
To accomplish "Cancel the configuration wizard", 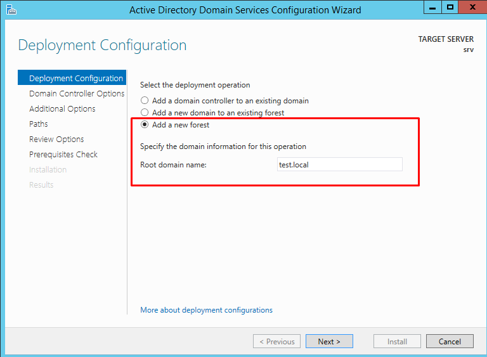I will (450, 341).
